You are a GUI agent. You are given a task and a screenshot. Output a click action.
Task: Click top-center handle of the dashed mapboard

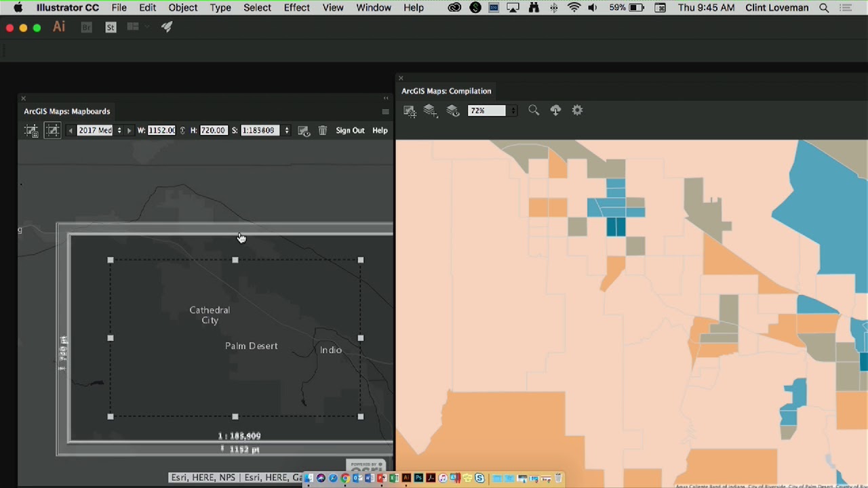(x=235, y=260)
